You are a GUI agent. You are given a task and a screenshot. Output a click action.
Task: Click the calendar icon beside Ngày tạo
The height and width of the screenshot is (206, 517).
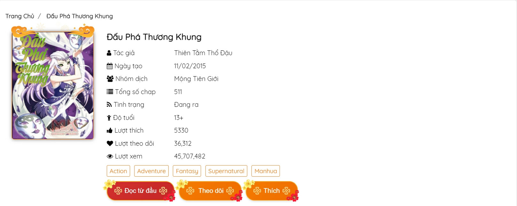[x=110, y=66]
